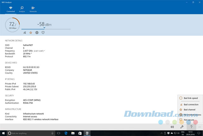Select the Connected tab

[10, 9]
